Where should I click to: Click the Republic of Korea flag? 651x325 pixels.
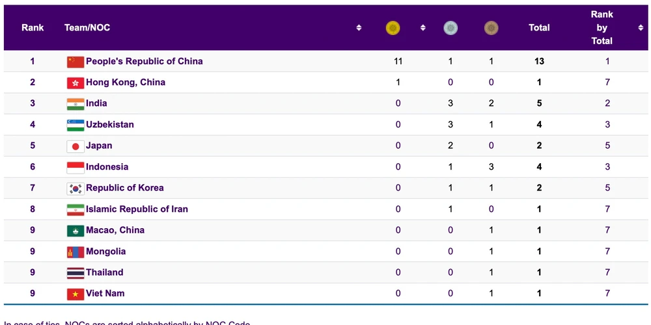coord(76,188)
